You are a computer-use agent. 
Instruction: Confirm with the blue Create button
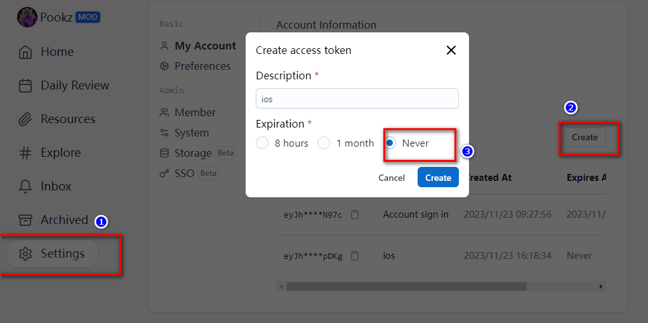(438, 178)
